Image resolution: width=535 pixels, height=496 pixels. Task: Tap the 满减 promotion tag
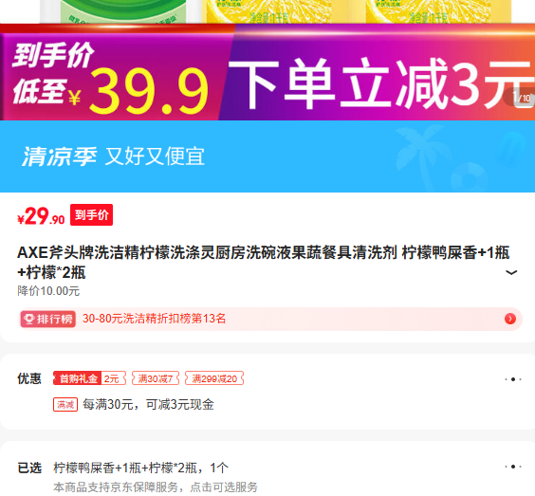(x=65, y=405)
